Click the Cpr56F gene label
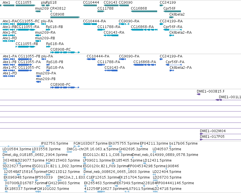The image size is (241, 193). [x=169, y=8]
